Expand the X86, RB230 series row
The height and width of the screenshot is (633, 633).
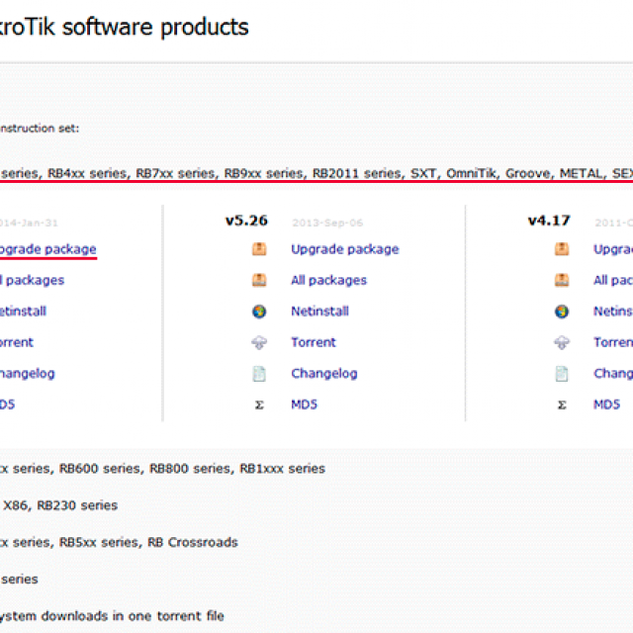(59, 505)
